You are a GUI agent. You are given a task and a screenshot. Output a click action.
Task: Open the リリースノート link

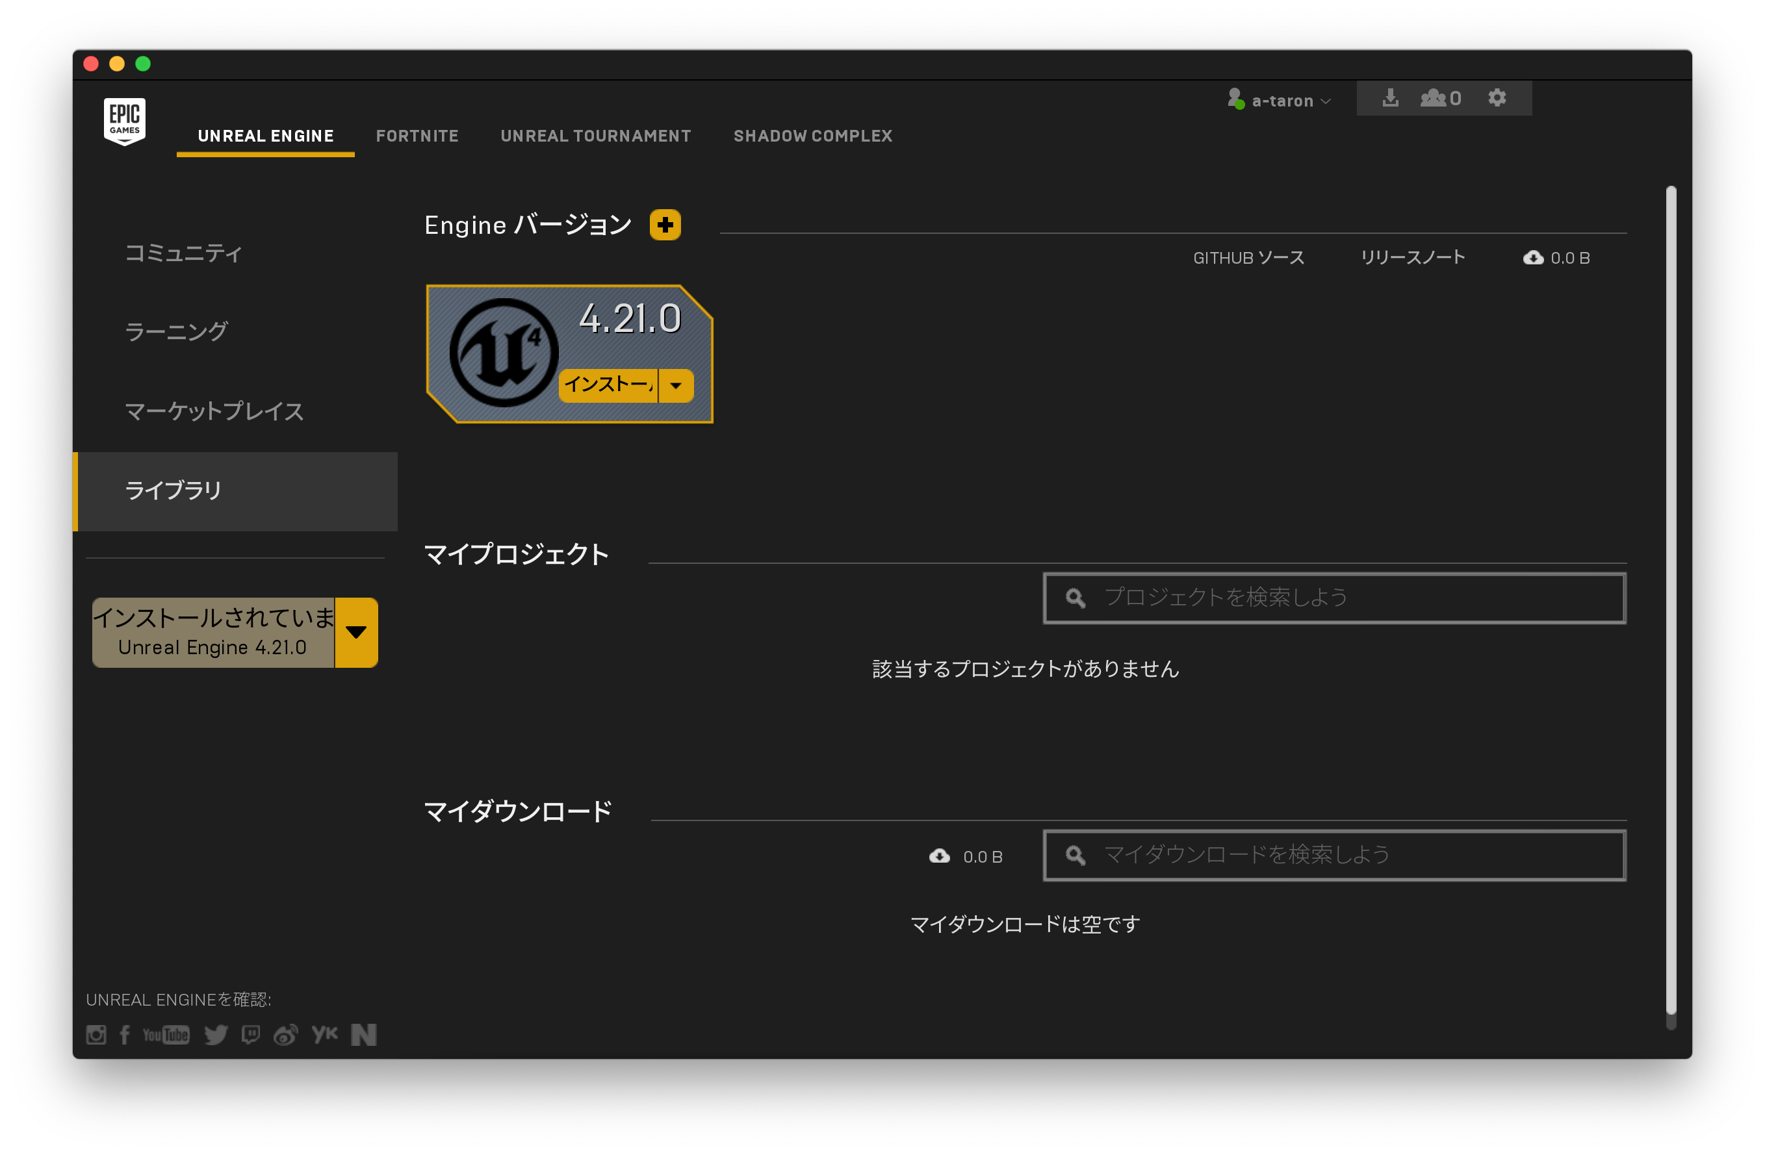pos(1413,258)
